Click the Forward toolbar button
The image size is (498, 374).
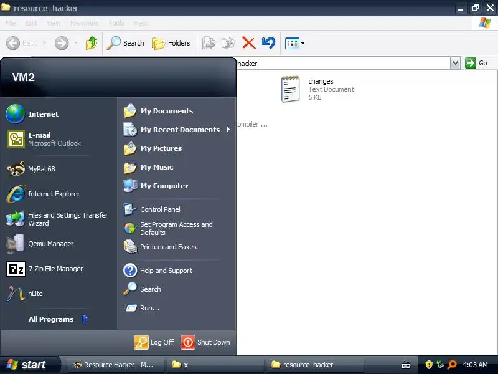62,43
